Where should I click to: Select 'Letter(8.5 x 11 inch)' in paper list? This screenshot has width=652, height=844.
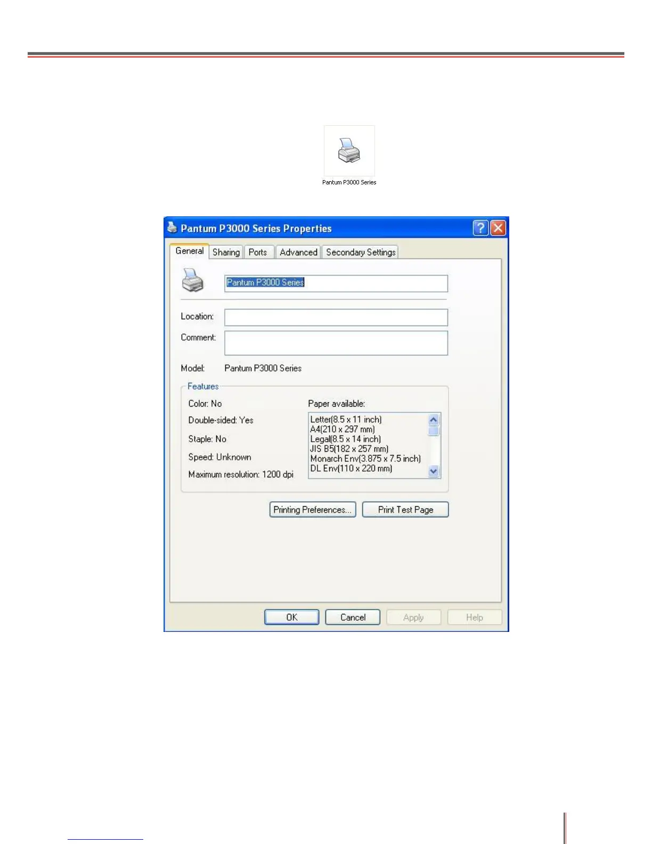tap(346, 419)
